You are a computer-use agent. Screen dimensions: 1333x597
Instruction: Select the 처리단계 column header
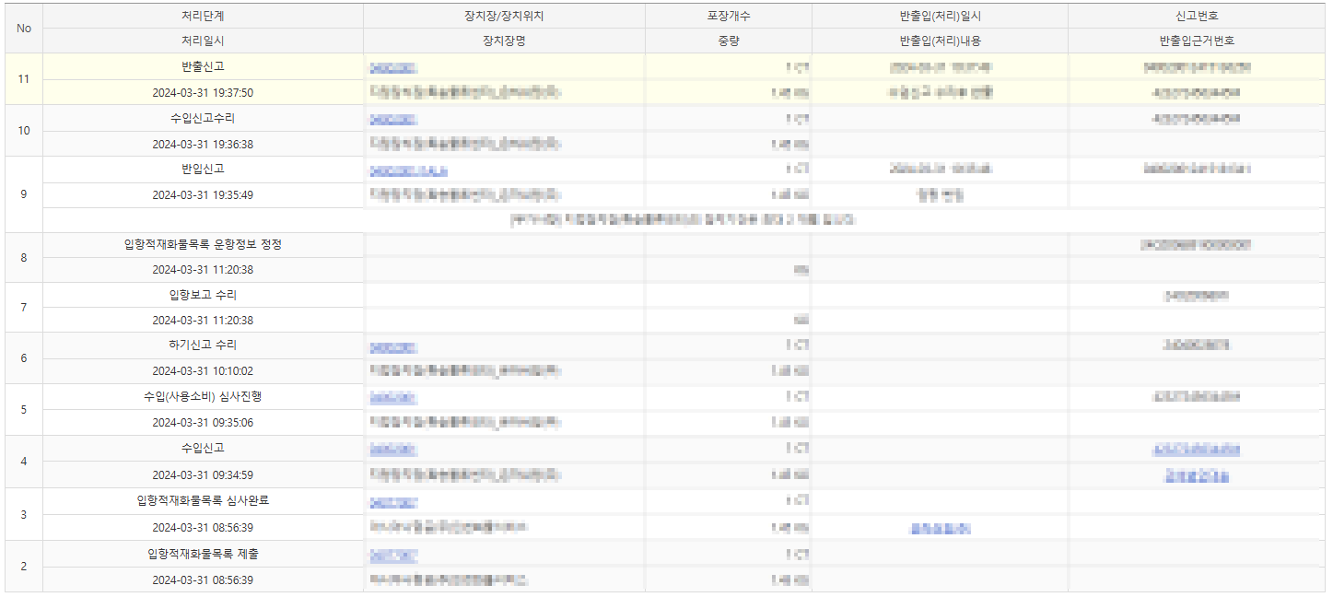click(x=203, y=17)
